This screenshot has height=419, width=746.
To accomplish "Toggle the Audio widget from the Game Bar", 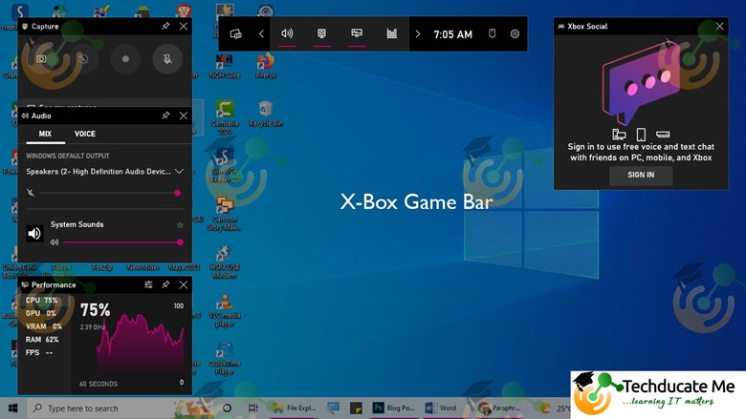I will 287,34.
